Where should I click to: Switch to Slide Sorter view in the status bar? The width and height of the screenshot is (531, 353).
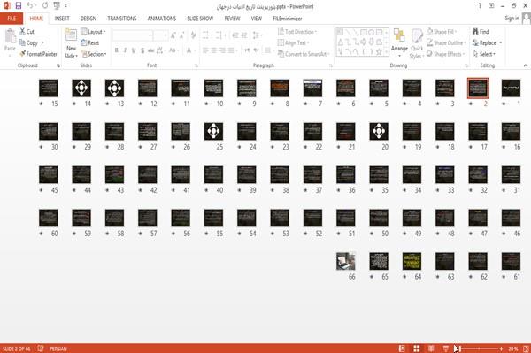click(417, 349)
